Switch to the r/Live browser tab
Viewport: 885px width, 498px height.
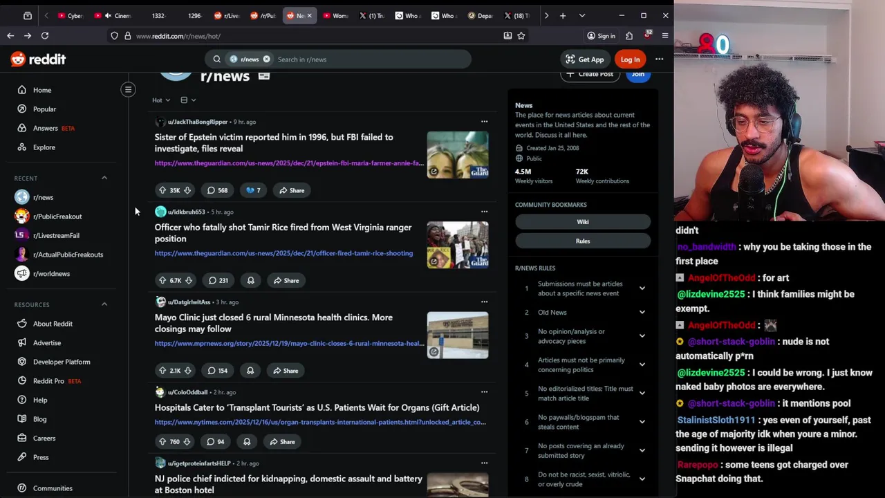coord(227,15)
